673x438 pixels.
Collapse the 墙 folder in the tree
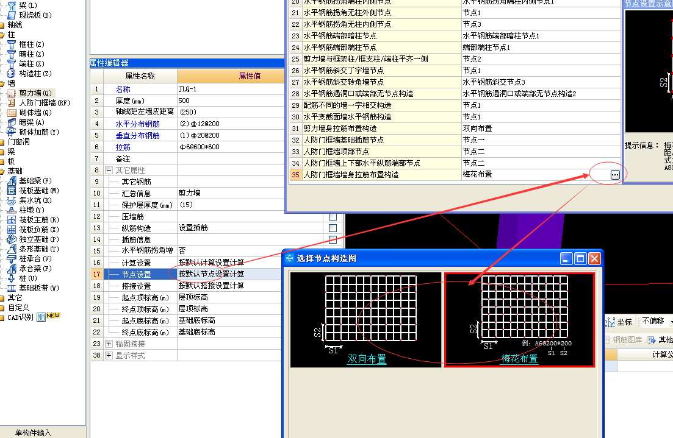2,83
